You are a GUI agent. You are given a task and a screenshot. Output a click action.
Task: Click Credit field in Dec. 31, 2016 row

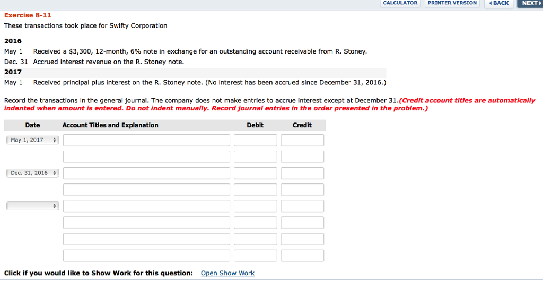coord(302,173)
